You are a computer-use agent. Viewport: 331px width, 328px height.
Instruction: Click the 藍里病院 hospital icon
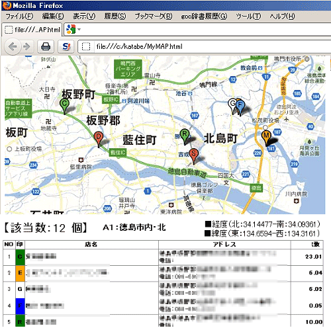(81, 160)
